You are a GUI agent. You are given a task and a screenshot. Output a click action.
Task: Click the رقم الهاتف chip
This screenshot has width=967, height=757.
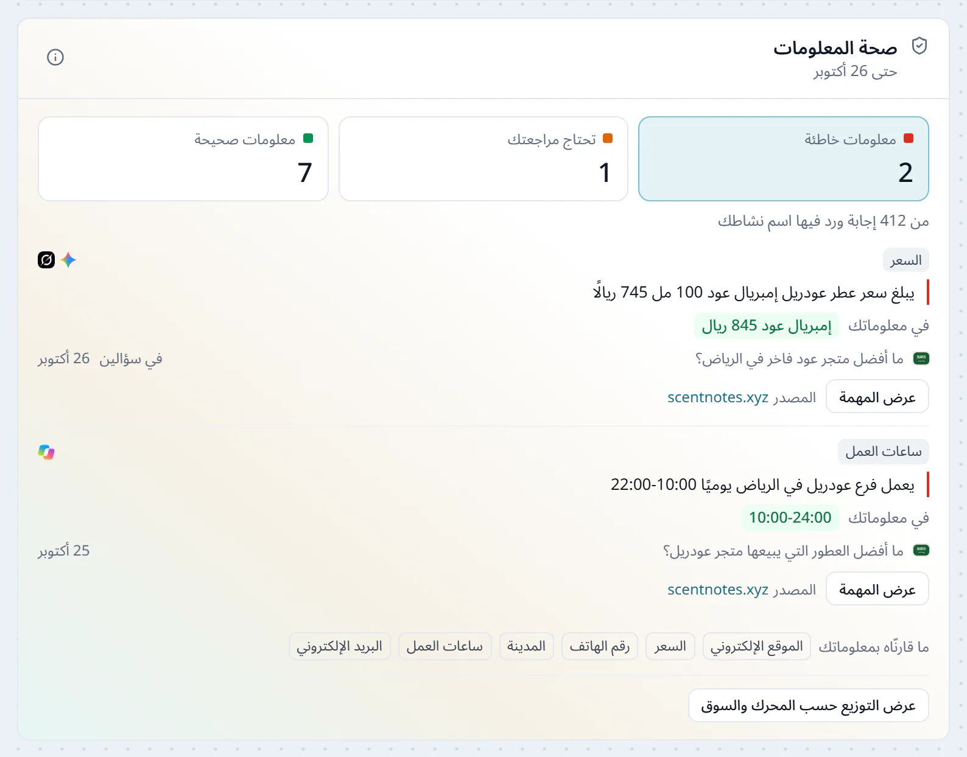click(600, 646)
